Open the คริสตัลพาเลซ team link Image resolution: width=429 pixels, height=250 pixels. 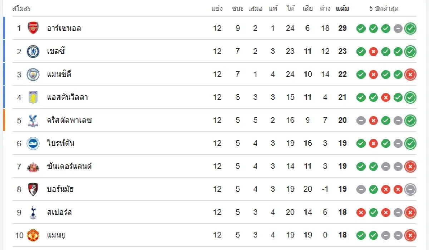[x=69, y=120]
